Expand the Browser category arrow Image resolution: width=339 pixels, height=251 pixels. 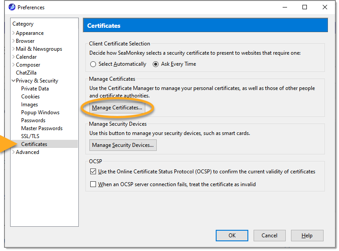tap(14, 41)
